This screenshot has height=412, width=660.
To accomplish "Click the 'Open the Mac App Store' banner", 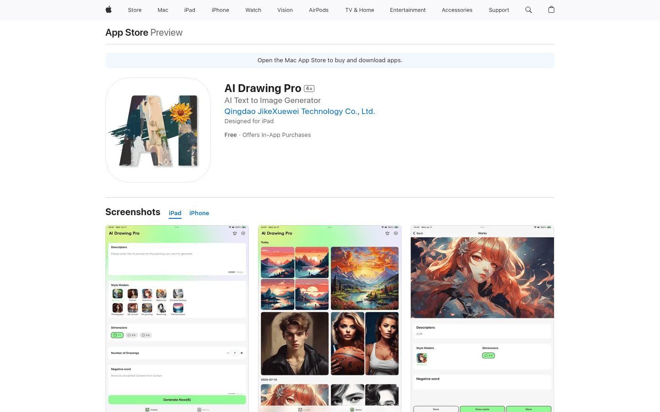I will point(330,60).
